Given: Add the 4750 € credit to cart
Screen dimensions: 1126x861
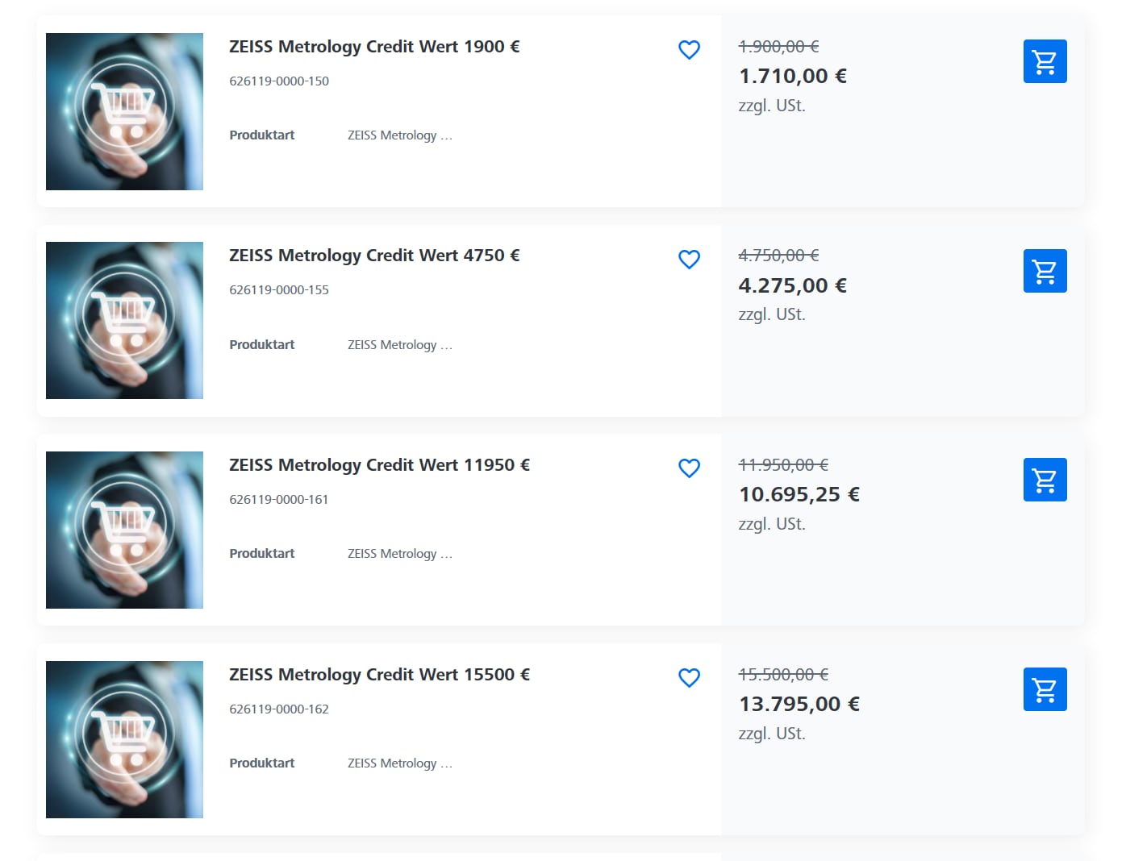Looking at the screenshot, I should (x=1045, y=271).
